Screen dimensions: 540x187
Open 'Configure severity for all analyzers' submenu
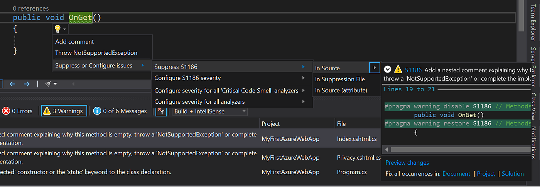pyautogui.click(x=232, y=102)
